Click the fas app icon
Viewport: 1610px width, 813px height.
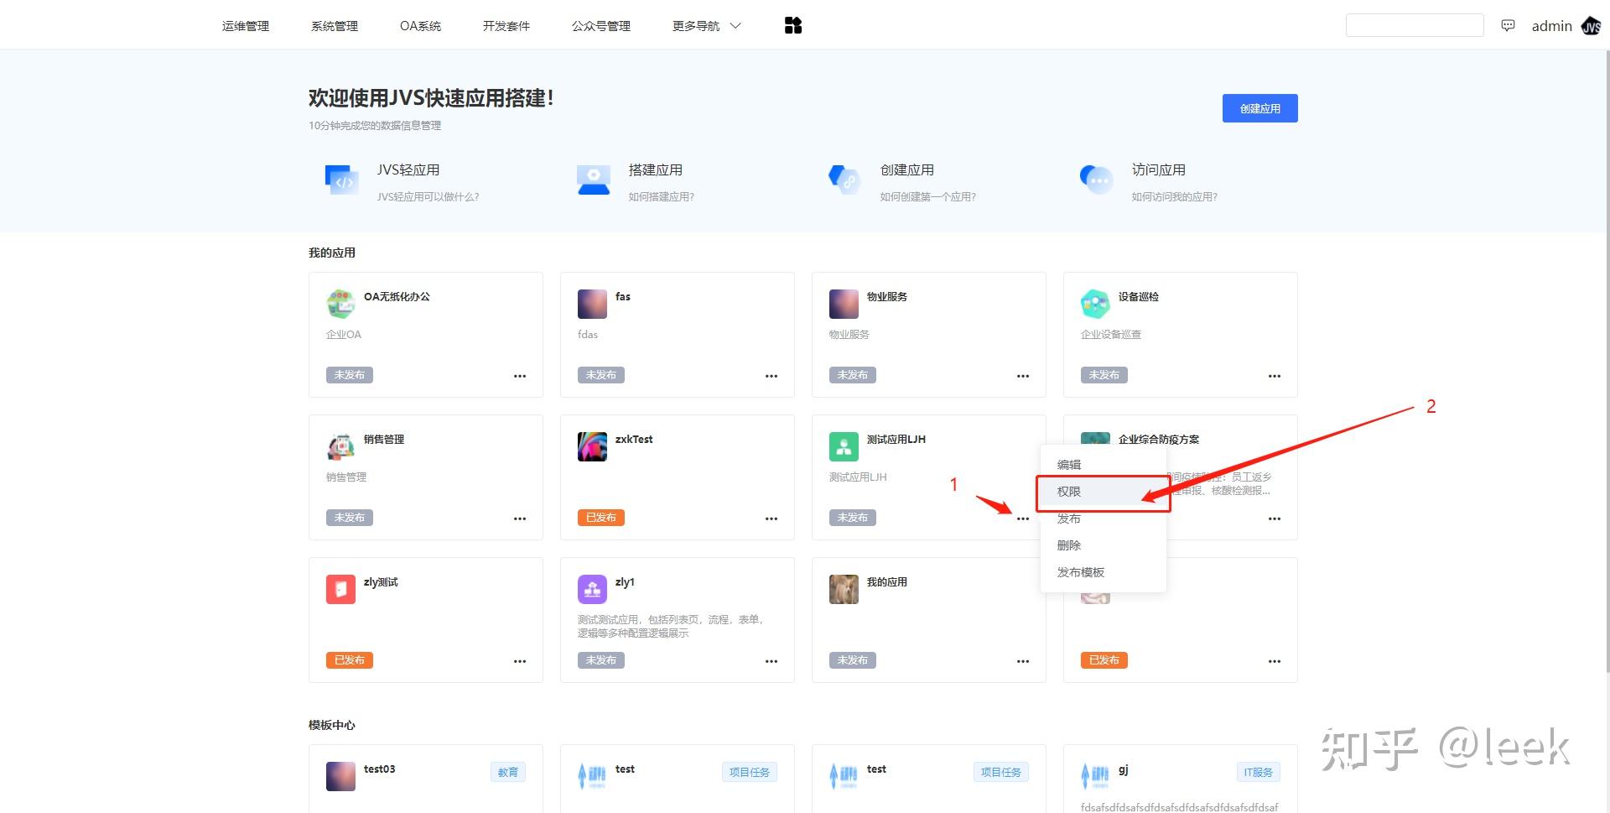coord(592,304)
